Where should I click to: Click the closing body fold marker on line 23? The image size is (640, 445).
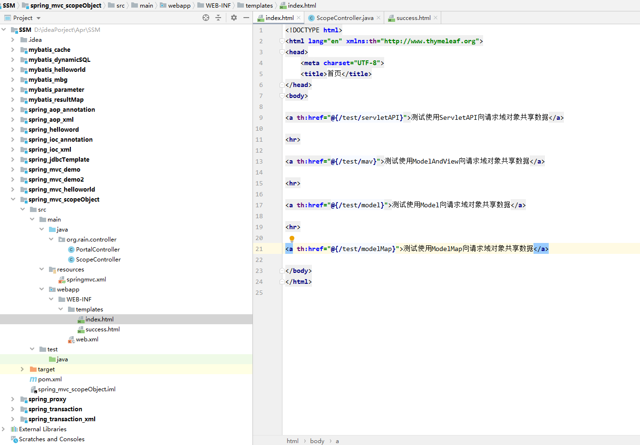[x=282, y=271]
